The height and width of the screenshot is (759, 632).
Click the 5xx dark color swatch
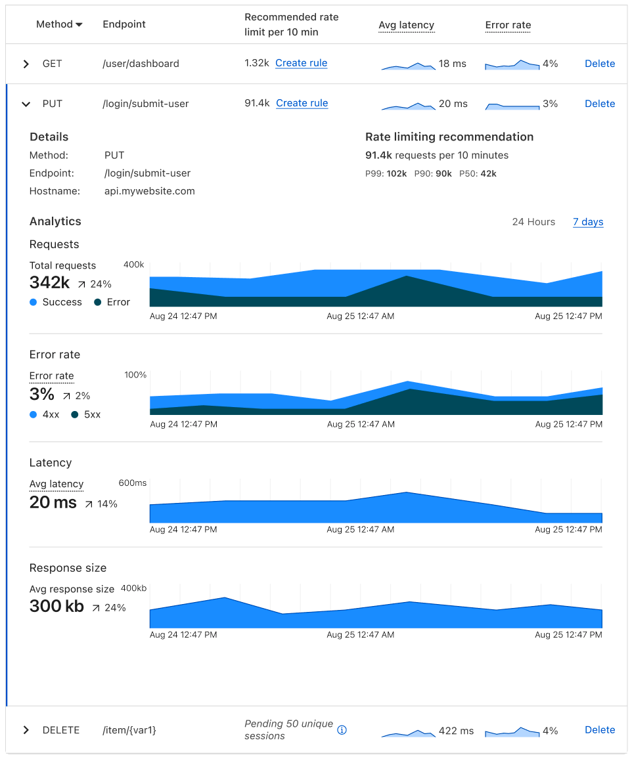point(75,414)
